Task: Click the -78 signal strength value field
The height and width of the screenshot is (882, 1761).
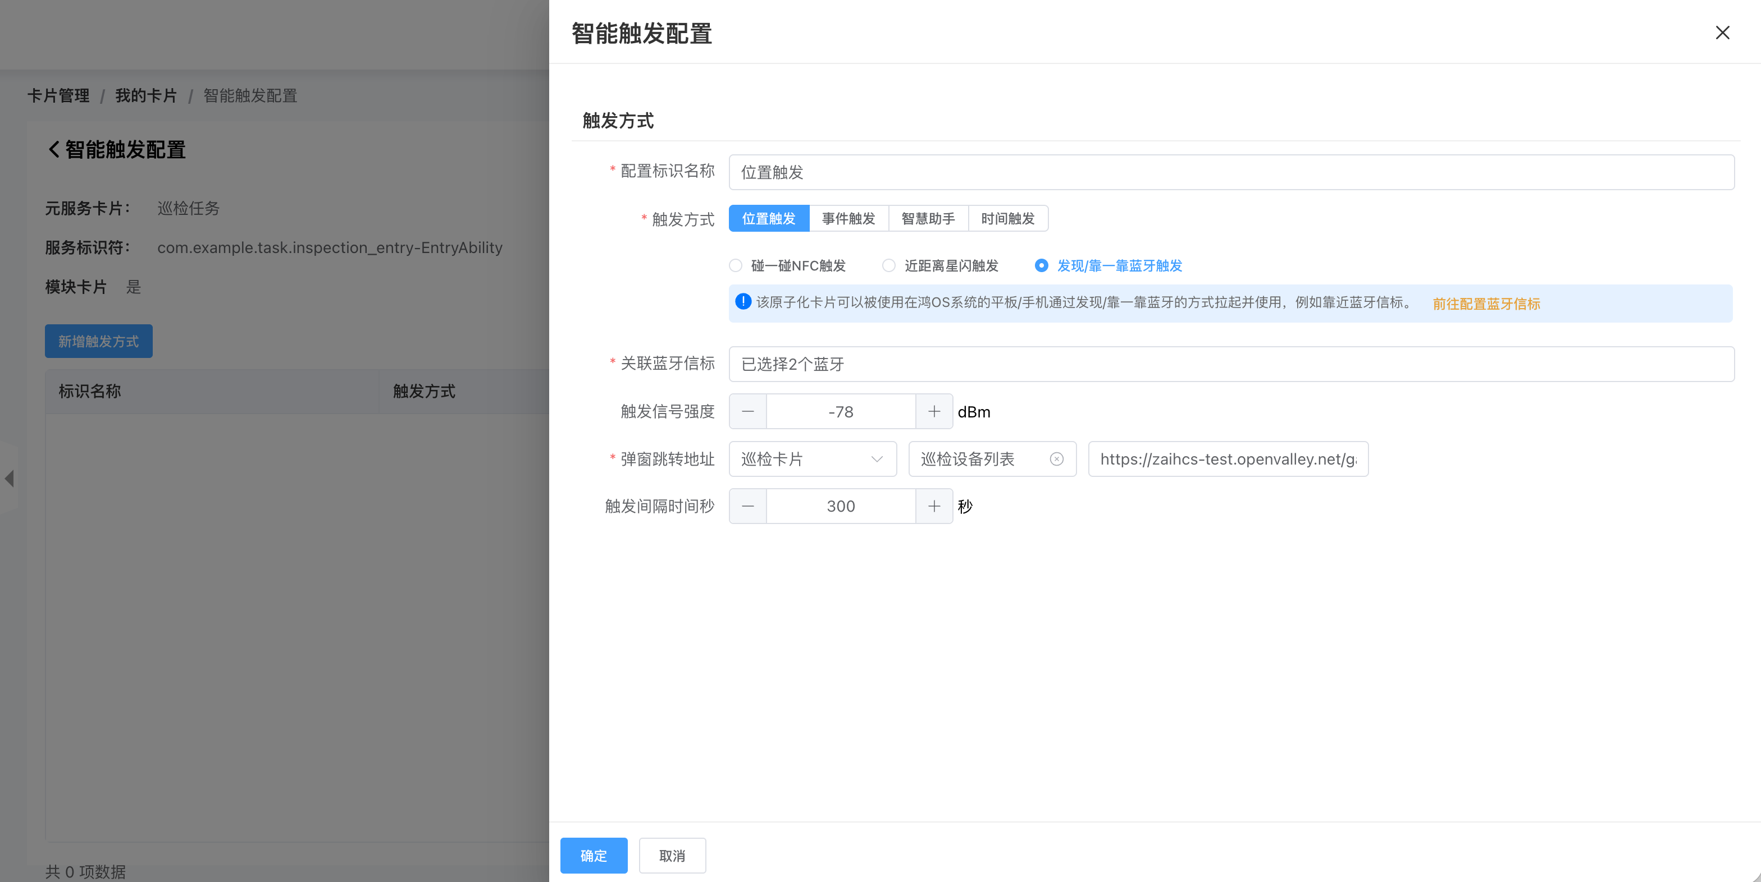Action: [x=840, y=411]
